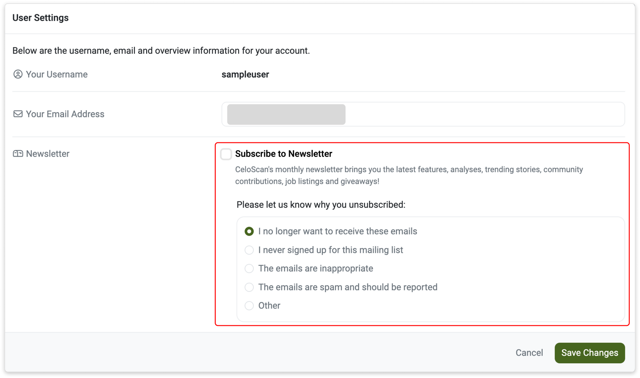
Task: Click the 'sampleuser' username text
Action: [245, 75]
